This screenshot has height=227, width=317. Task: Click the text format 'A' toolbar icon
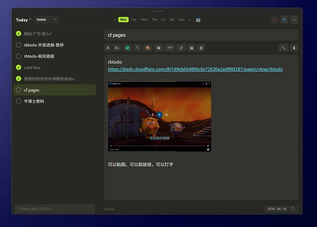click(x=108, y=48)
